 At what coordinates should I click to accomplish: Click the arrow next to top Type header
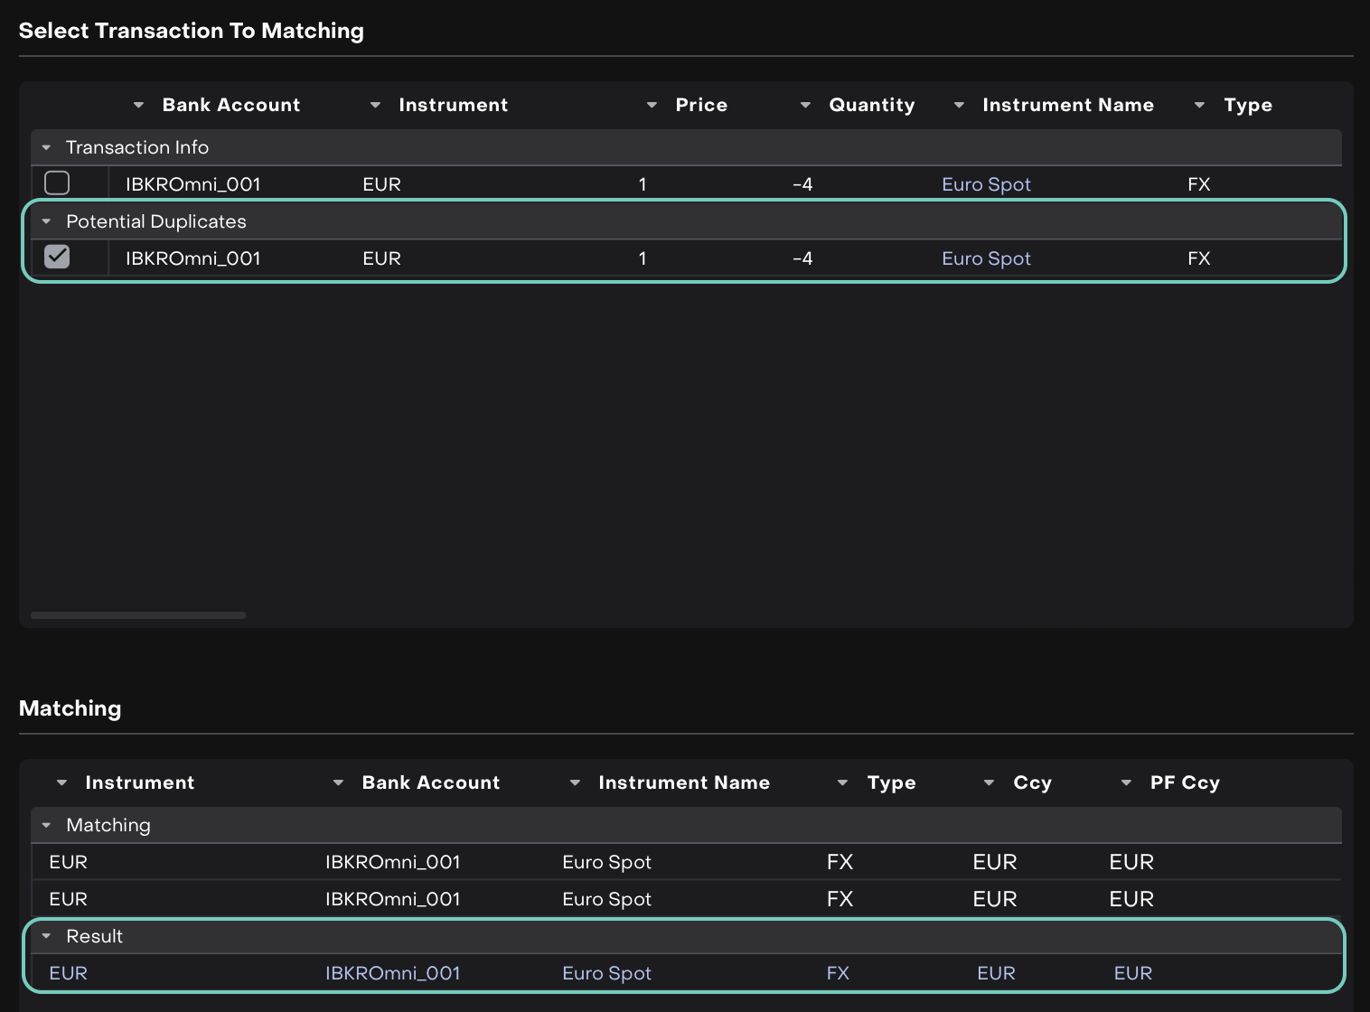(1199, 106)
